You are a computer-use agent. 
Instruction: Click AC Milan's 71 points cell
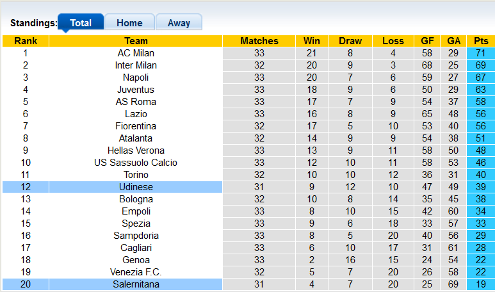480,53
